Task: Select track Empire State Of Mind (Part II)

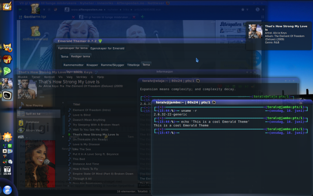Action: 103,174
